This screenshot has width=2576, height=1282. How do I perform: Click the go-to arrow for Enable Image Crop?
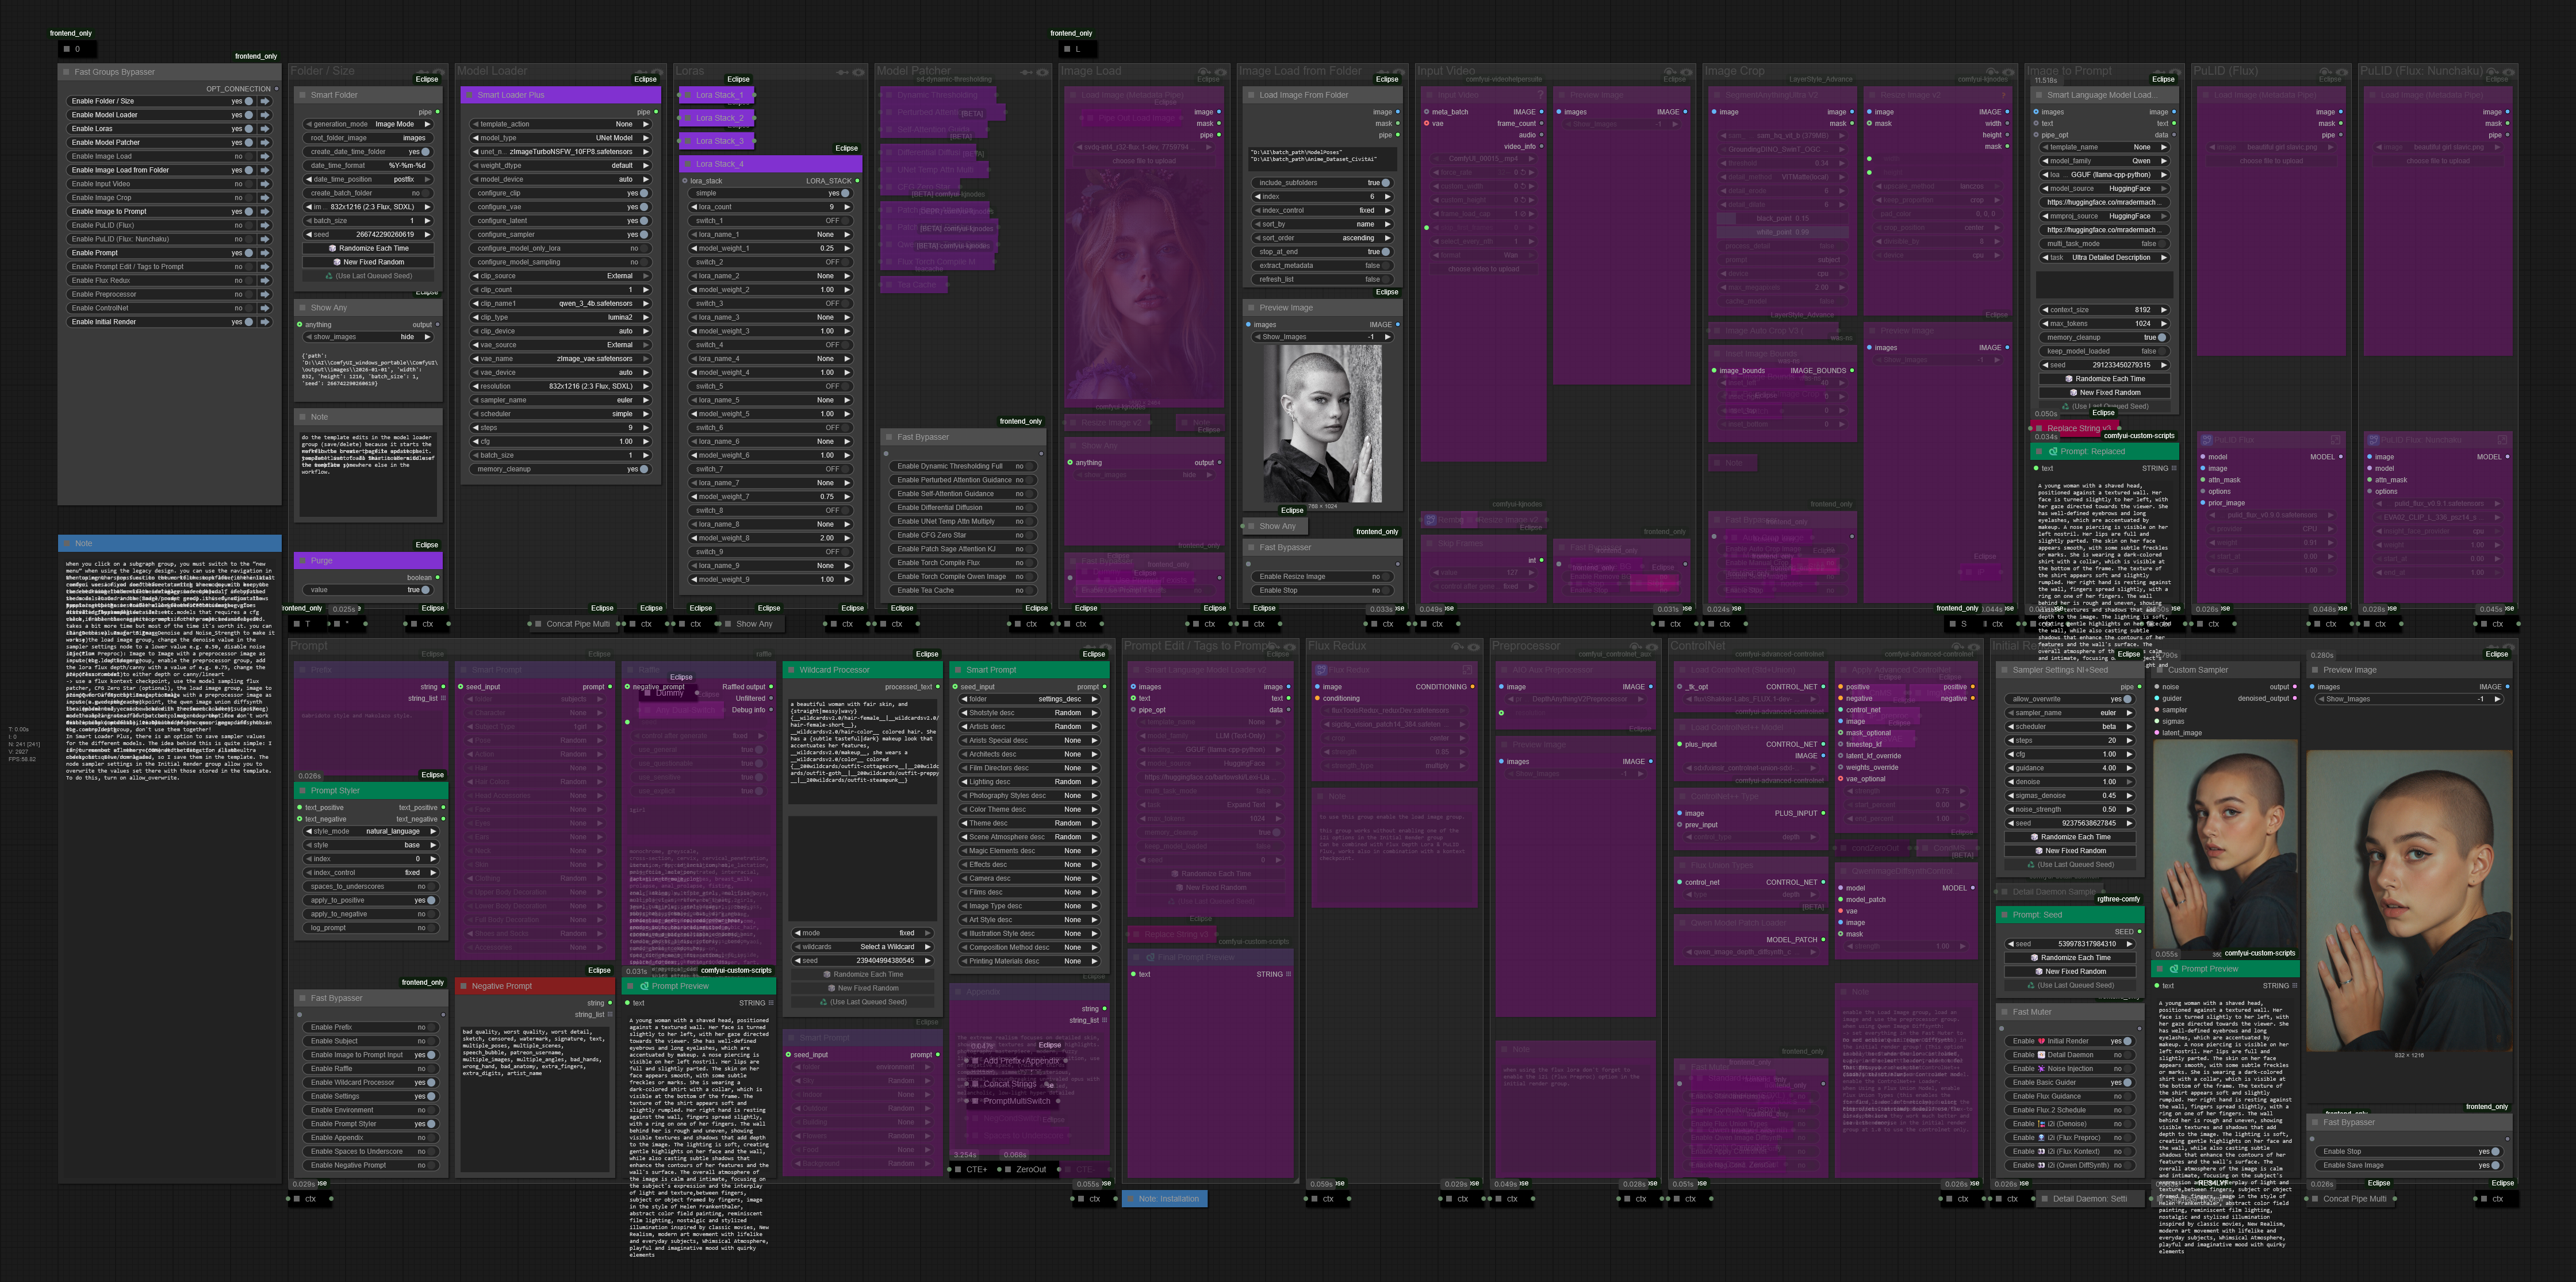point(265,198)
